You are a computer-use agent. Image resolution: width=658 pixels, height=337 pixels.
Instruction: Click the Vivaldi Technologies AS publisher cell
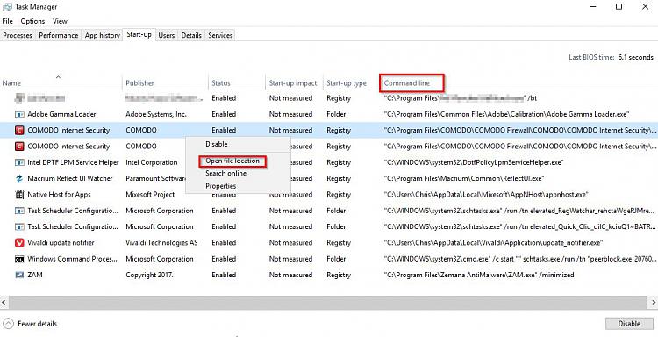coord(161,242)
